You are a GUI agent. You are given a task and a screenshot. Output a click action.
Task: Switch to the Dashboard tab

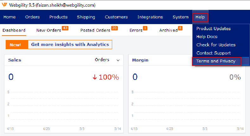point(14,30)
